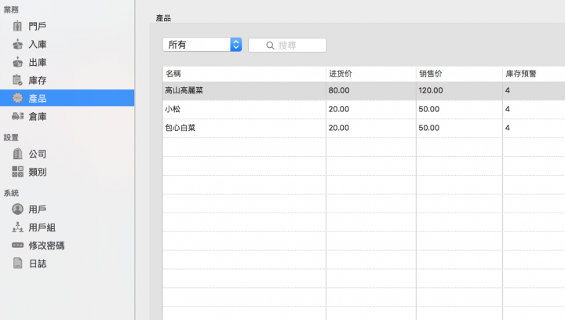Open the 用戶組 user group icon
The height and width of the screenshot is (320, 565).
point(17,227)
